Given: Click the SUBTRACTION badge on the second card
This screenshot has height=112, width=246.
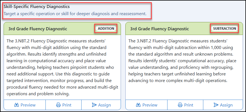Looking at the screenshot, I should click(x=225, y=29).
